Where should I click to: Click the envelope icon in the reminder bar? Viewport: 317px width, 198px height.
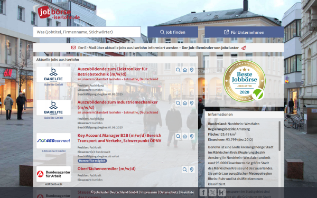coord(73,48)
